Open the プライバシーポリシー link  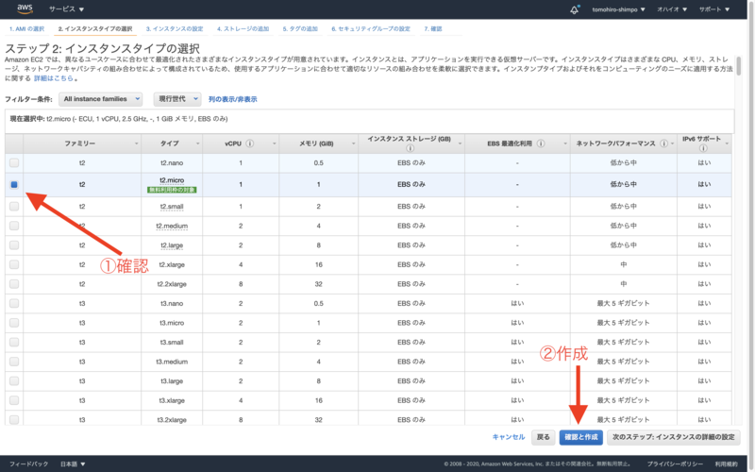click(675, 464)
